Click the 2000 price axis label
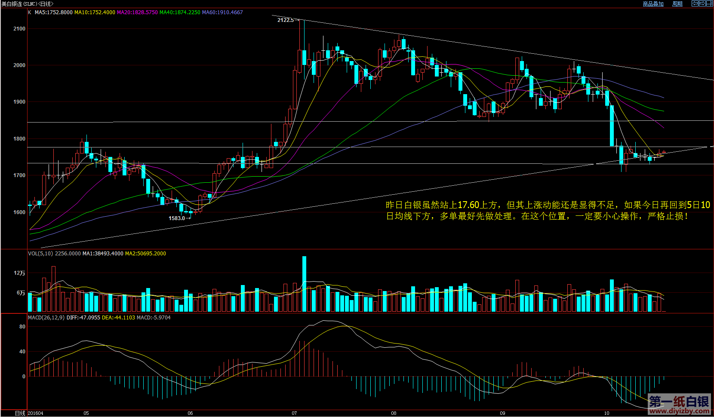714x417 pixels. [x=19, y=65]
